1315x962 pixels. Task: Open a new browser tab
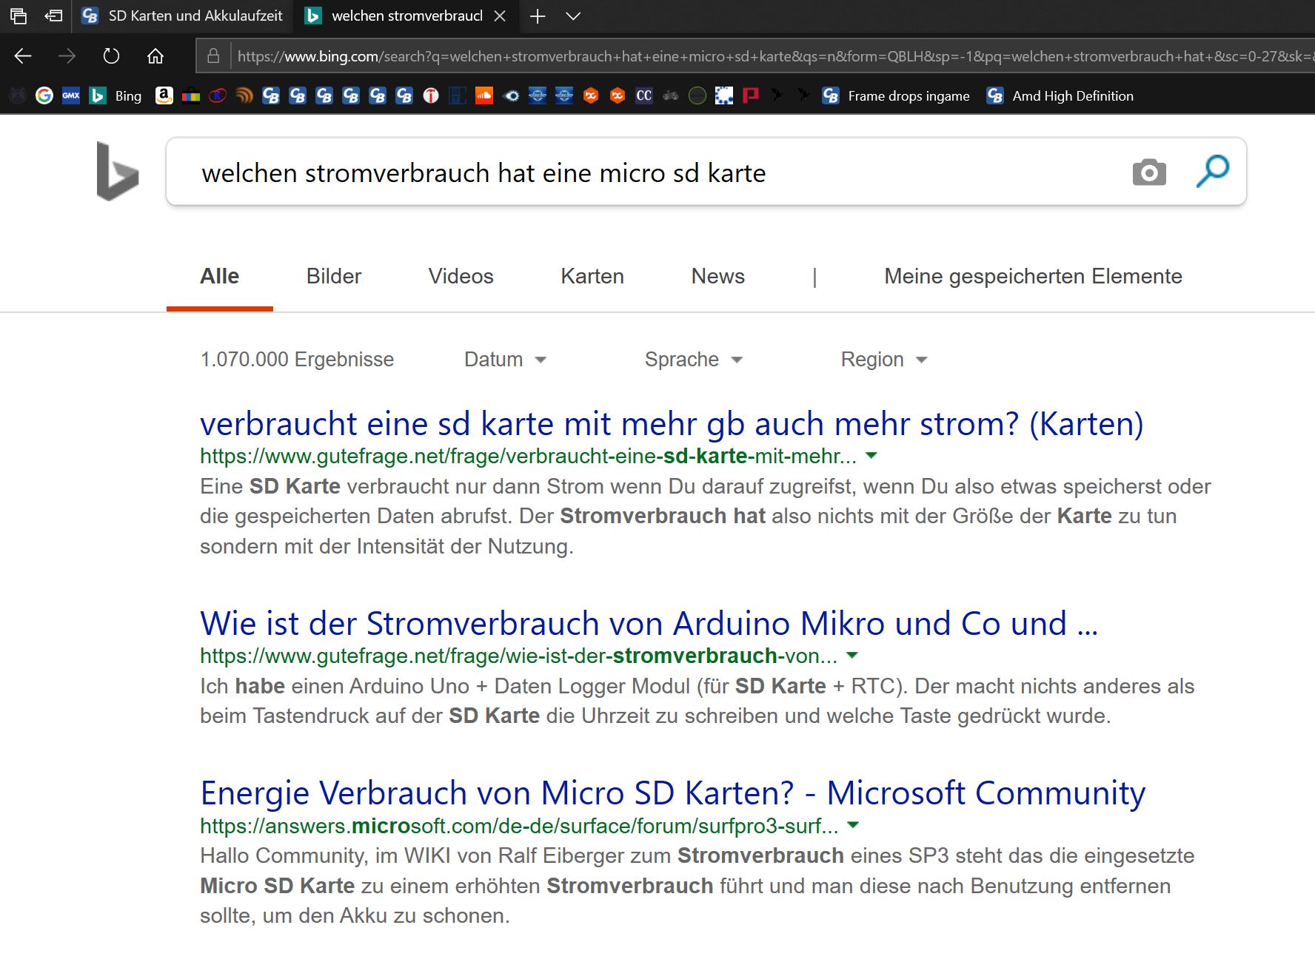click(x=538, y=16)
